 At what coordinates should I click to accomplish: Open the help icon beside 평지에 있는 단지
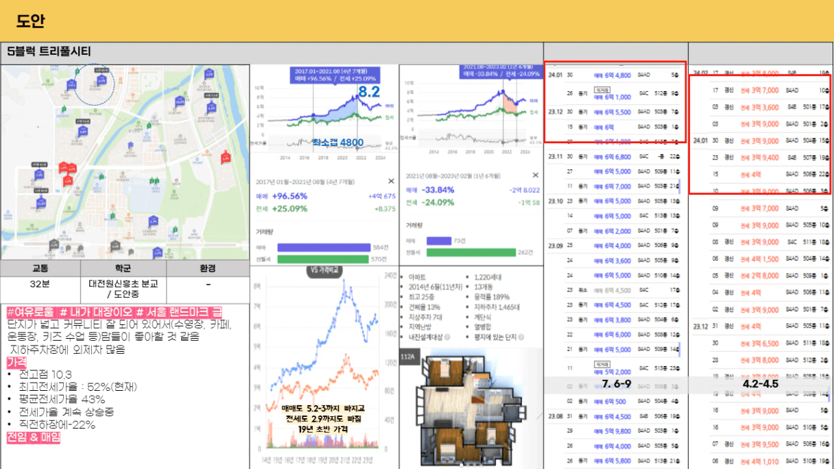coord(522,337)
